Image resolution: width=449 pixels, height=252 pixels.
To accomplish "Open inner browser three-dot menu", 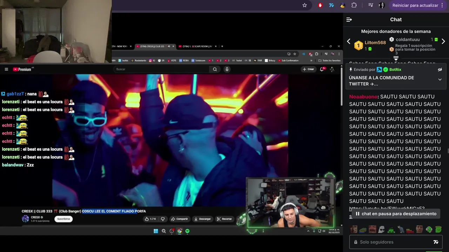I will point(339,54).
